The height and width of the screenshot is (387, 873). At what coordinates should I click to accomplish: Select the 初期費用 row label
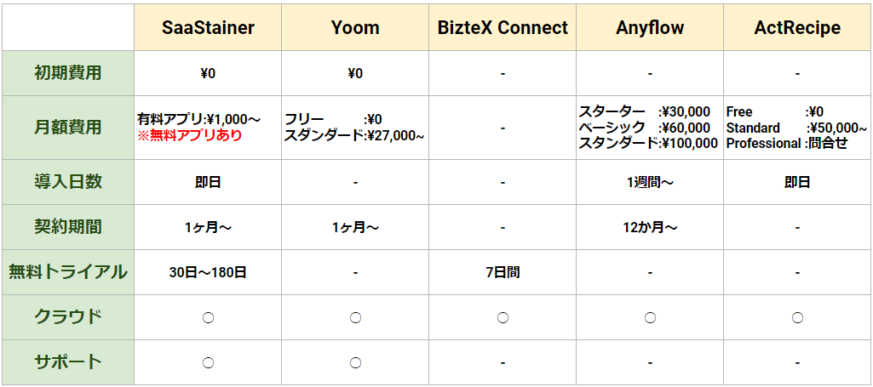tap(67, 73)
